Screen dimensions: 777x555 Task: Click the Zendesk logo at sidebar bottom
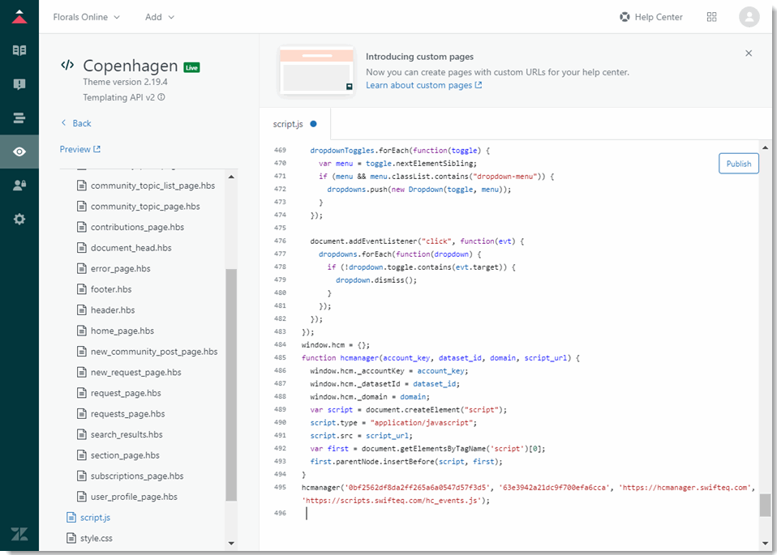click(19, 534)
